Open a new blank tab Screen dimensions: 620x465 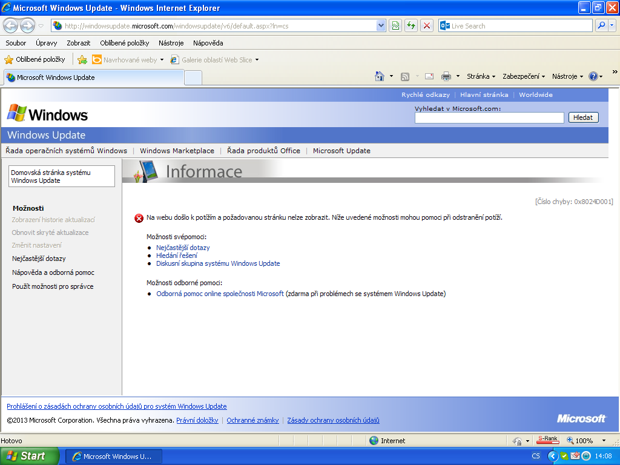coord(193,77)
